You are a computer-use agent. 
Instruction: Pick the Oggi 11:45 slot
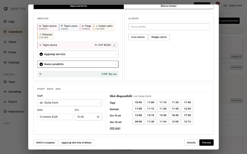click(187, 102)
